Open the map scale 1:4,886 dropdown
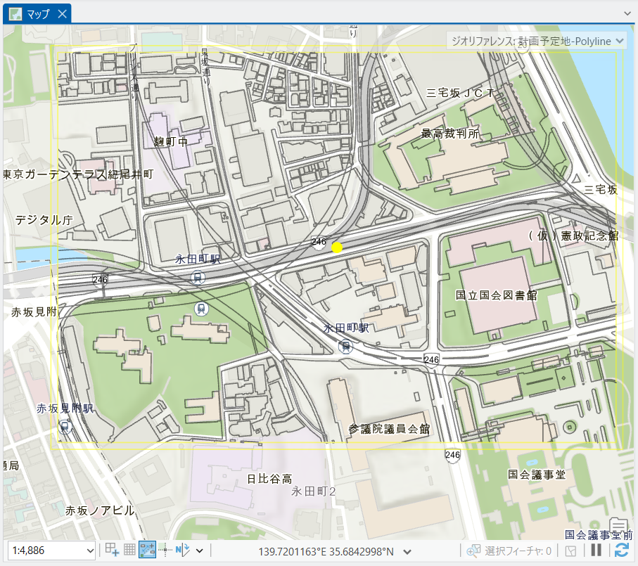638x566 pixels. pyautogui.click(x=89, y=551)
